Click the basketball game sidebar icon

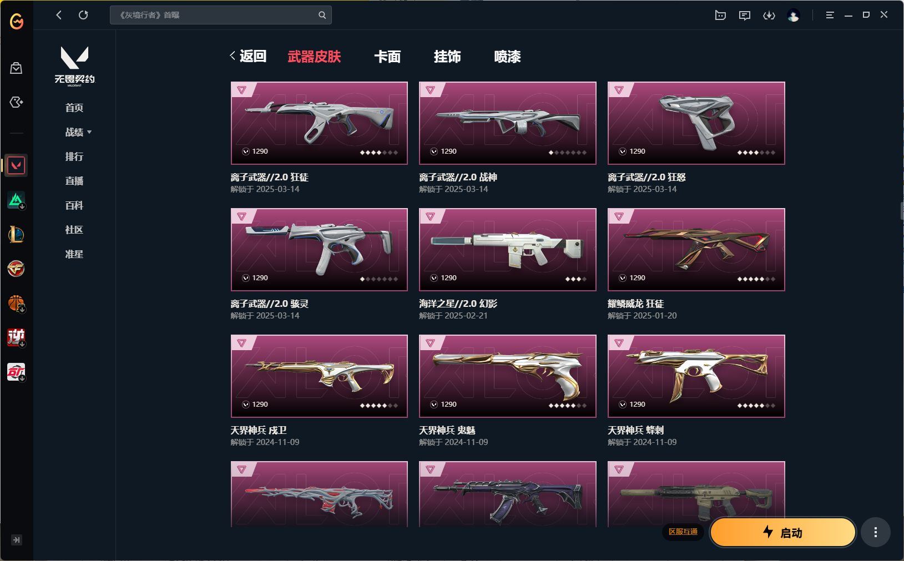(x=16, y=303)
